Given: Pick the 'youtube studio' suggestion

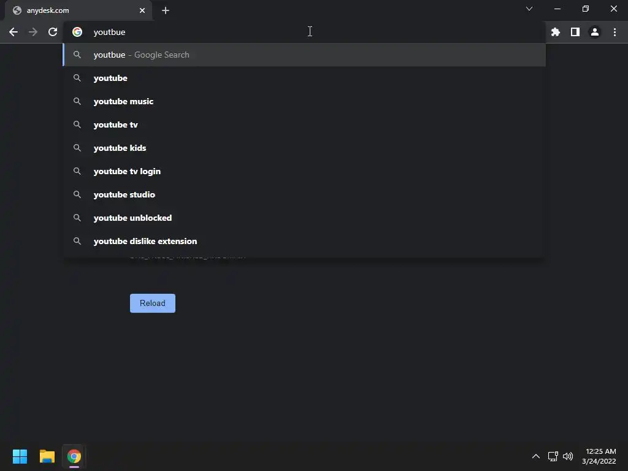Looking at the screenshot, I should pos(304,194).
